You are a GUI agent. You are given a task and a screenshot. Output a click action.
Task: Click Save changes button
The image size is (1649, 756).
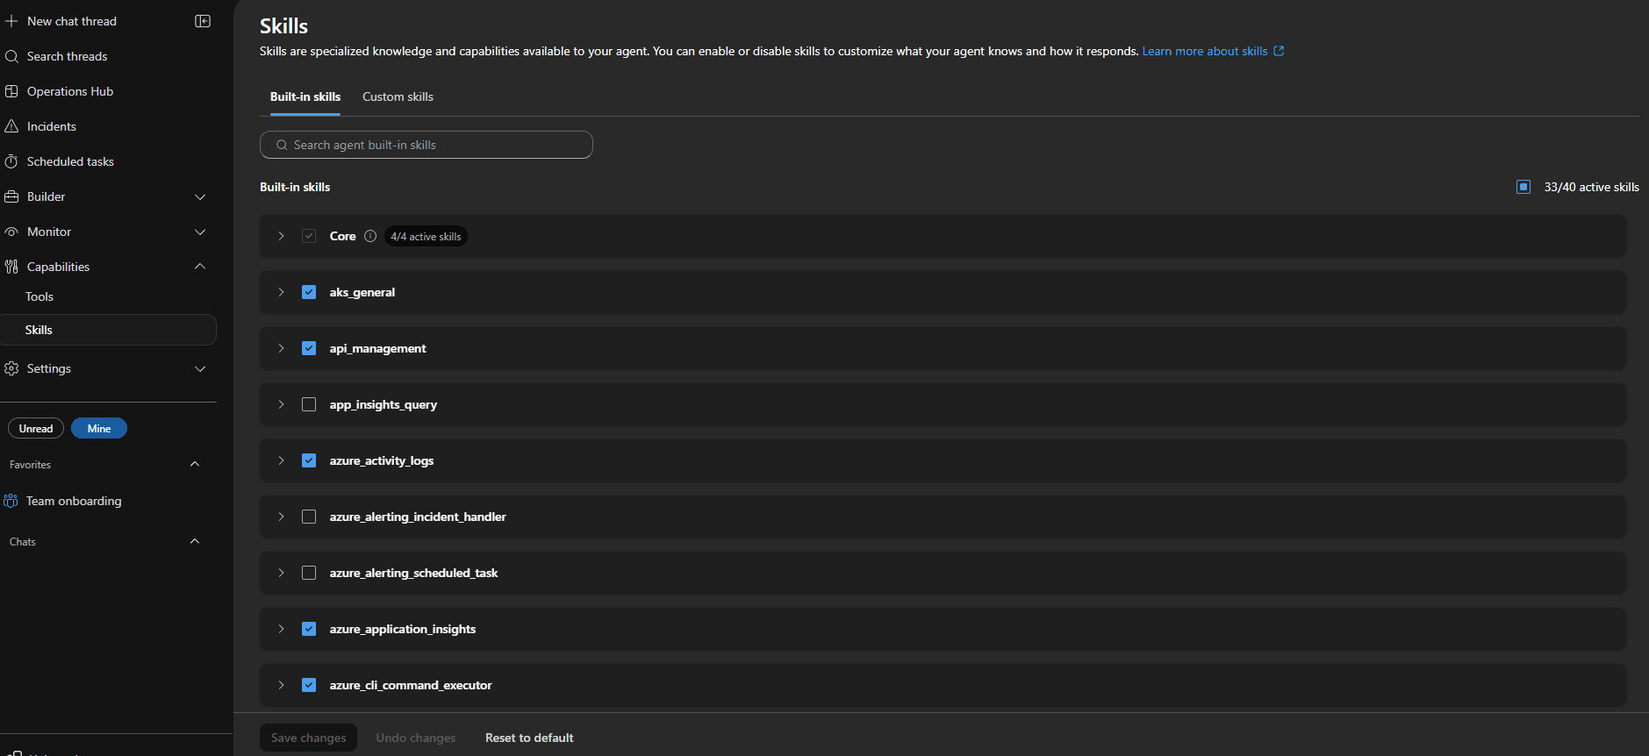308,738
